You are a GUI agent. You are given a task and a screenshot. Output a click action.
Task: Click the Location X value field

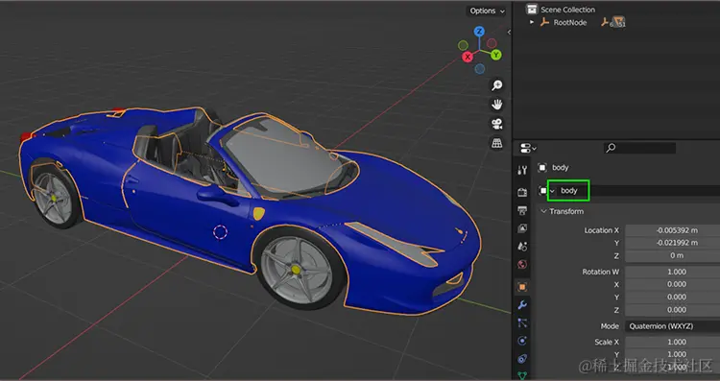pos(672,230)
